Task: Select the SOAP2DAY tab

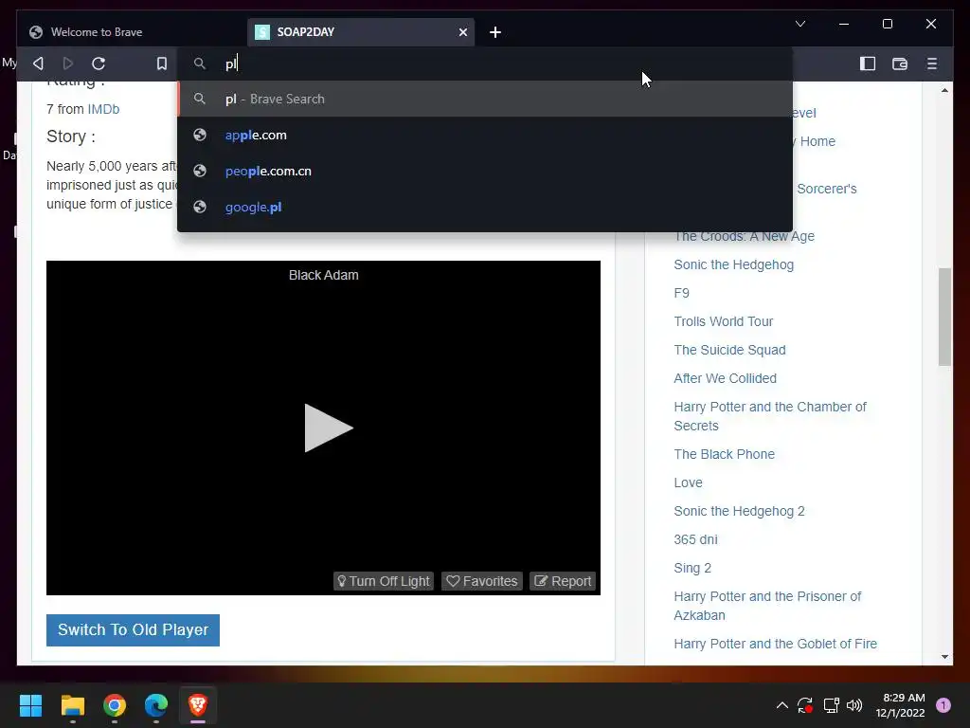Action: [361, 32]
